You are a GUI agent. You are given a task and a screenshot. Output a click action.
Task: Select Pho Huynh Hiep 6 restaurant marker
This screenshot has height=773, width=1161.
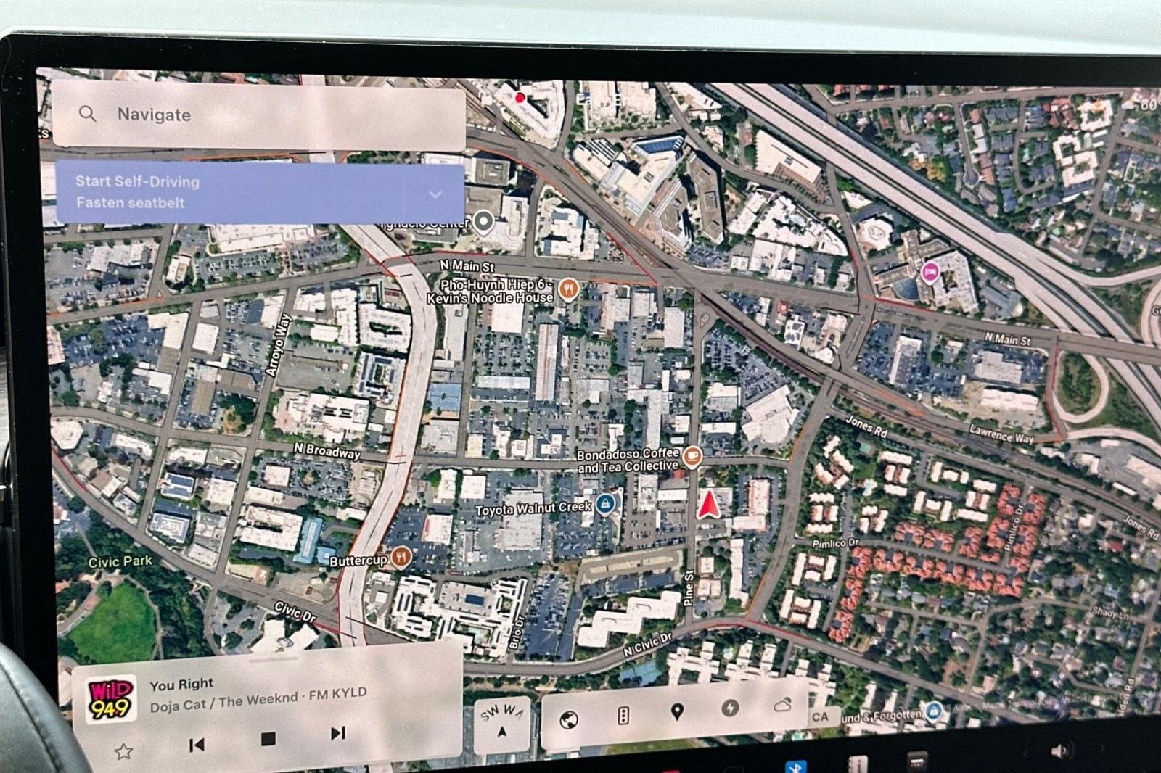coord(568,290)
